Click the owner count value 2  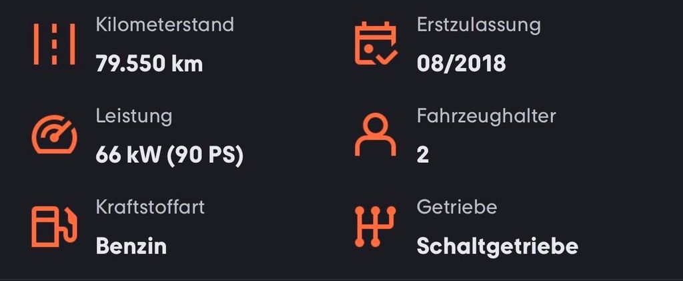[423, 155]
